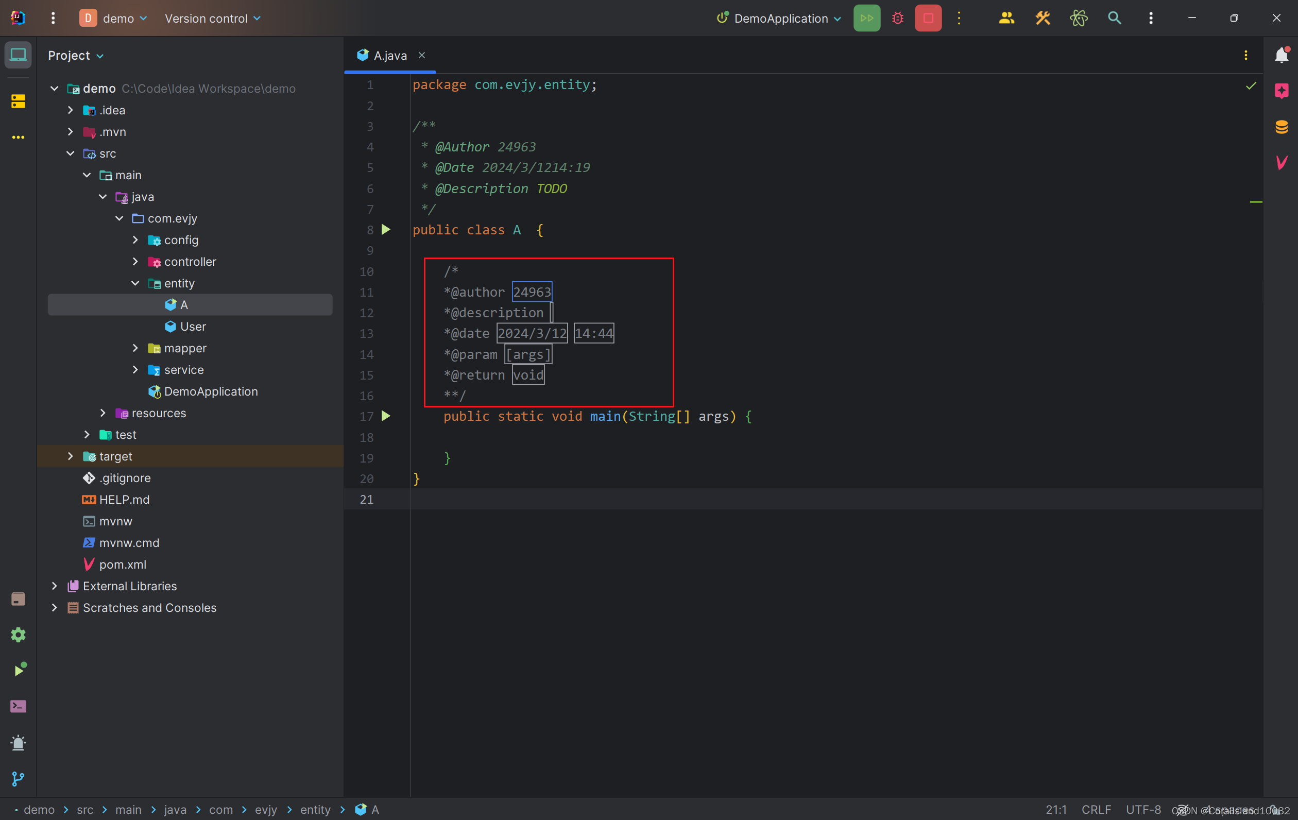
Task: Click the green inspection checkmark in editor
Action: click(x=1251, y=86)
